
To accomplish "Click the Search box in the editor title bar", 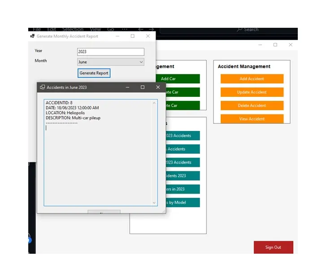I will pos(229,30).
